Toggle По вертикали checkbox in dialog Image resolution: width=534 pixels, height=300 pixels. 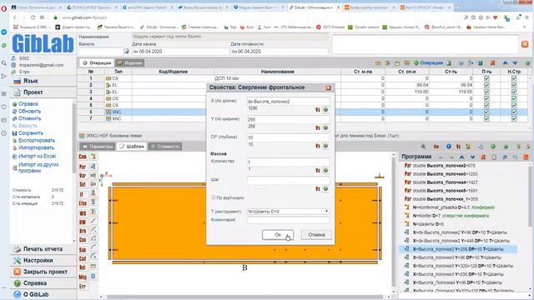[214, 197]
